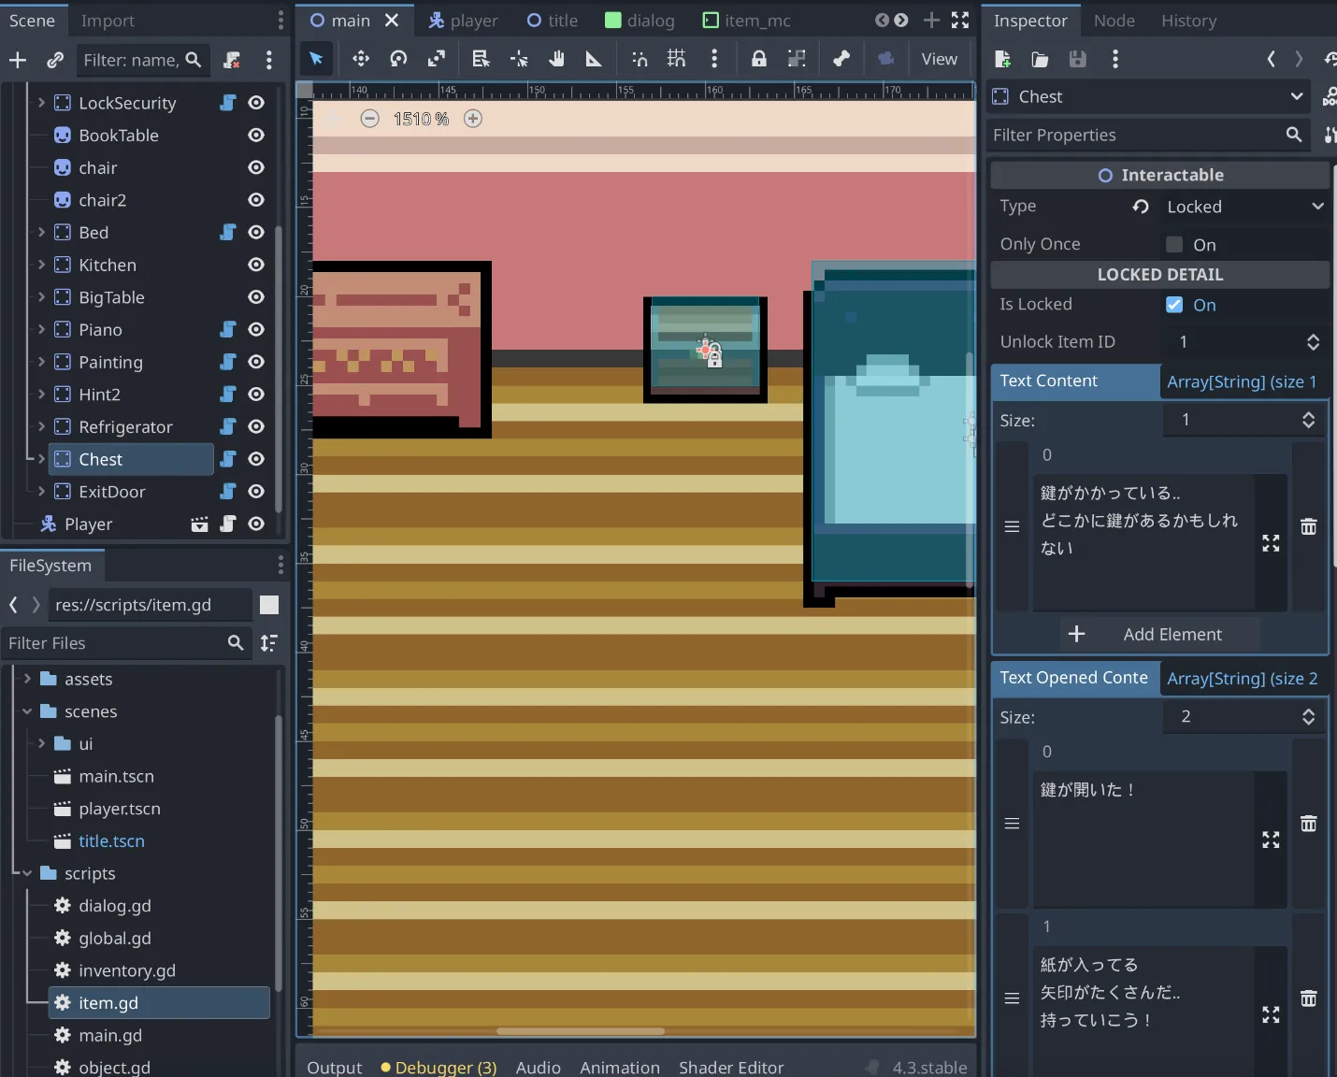Click Add Element button in Text Content
This screenshot has width=1337, height=1077.
tap(1159, 634)
